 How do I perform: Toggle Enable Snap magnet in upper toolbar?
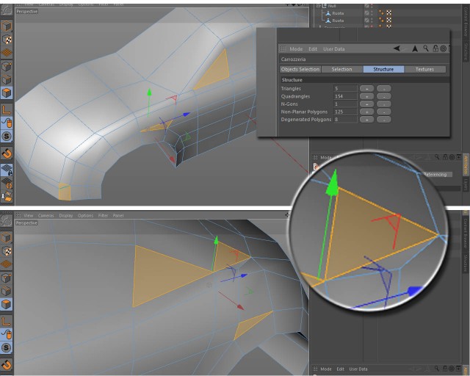pyautogui.click(x=7, y=153)
